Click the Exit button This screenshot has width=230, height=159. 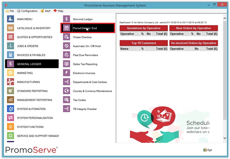(x=207, y=150)
